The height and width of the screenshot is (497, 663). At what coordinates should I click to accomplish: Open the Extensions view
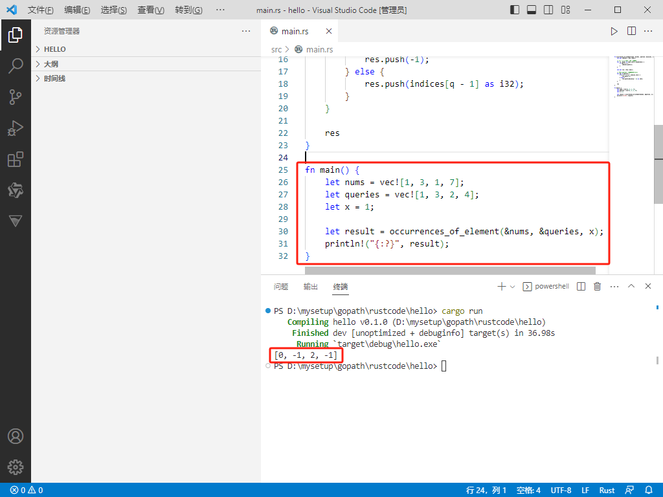16,159
